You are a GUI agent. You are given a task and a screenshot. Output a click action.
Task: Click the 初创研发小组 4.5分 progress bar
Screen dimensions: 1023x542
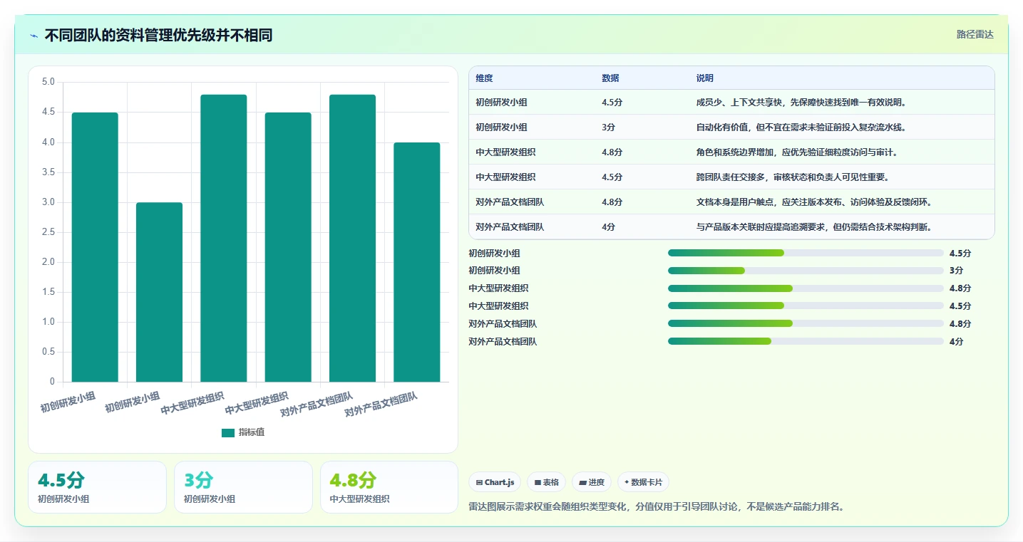806,253
